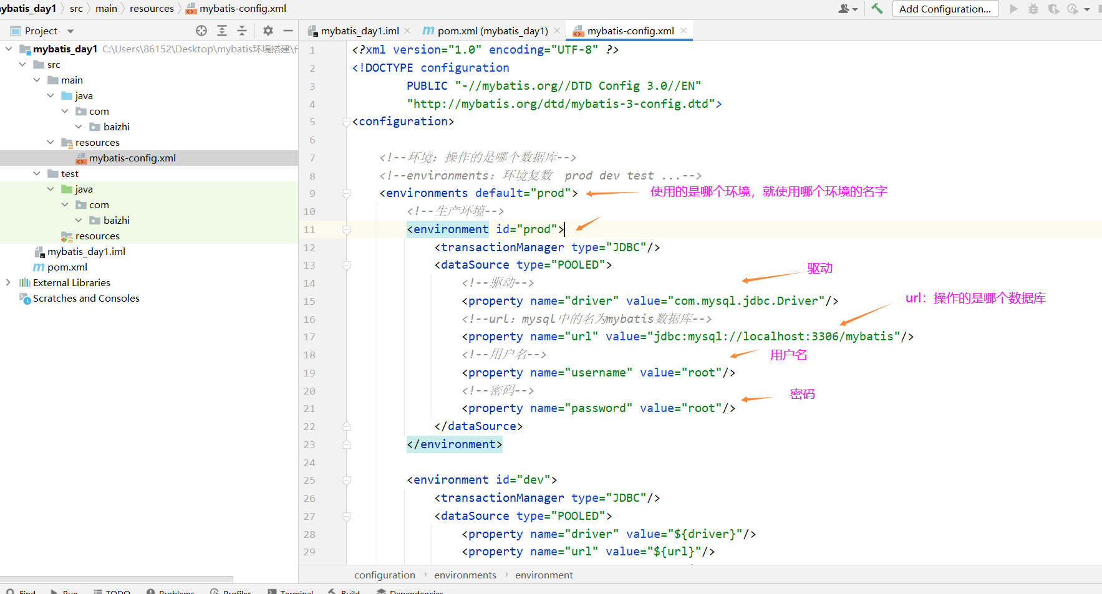The height and width of the screenshot is (594, 1102).
Task: Hide the Project panel with minus icon
Action: pyautogui.click(x=288, y=31)
